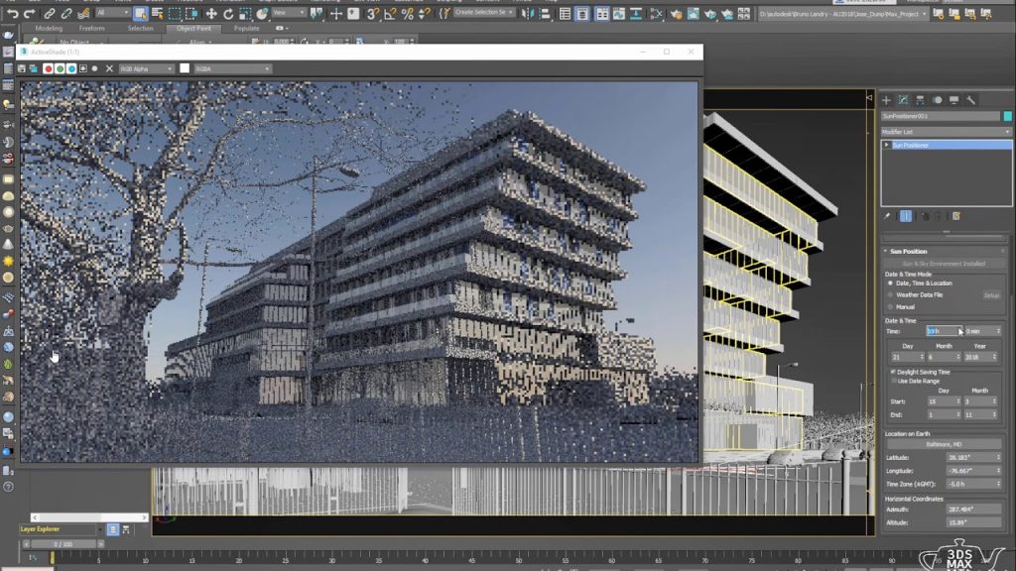The width and height of the screenshot is (1016, 571).
Task: Click the Latitude value field
Action: [968, 457]
